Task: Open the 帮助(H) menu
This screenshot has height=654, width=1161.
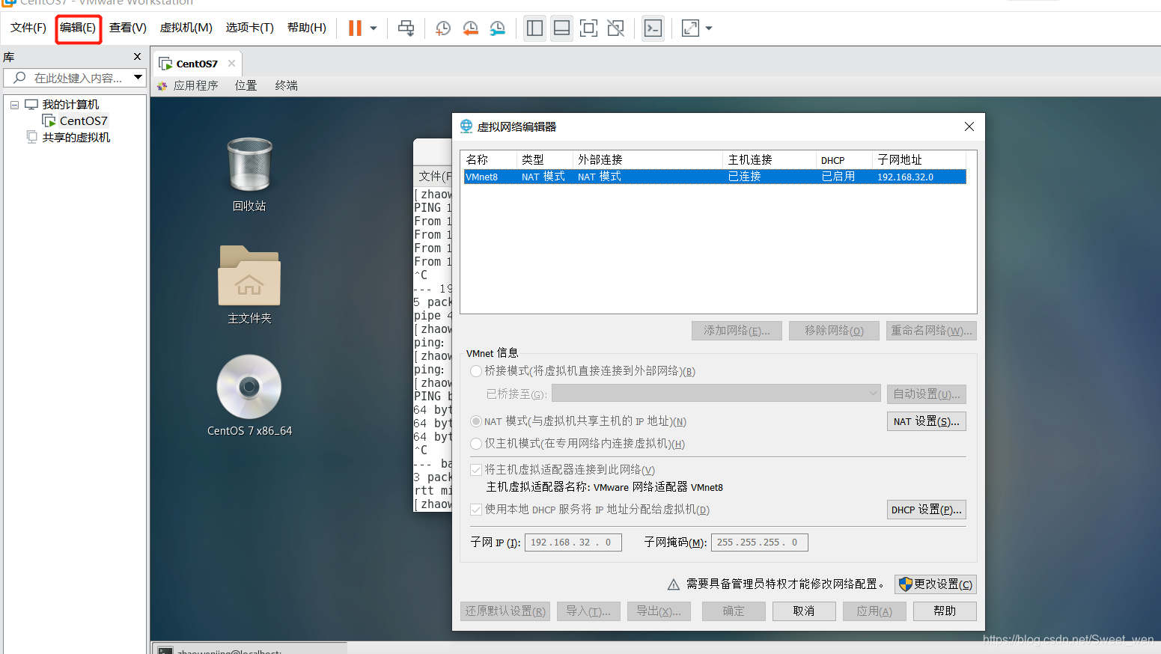Action: point(306,28)
